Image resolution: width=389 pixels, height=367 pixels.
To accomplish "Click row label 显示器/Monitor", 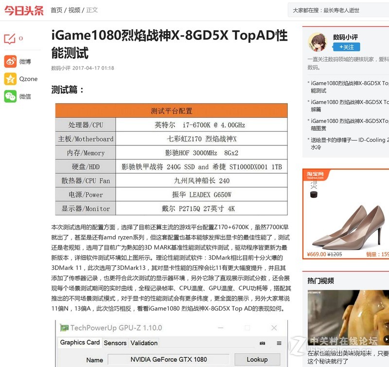I will click(86, 209).
